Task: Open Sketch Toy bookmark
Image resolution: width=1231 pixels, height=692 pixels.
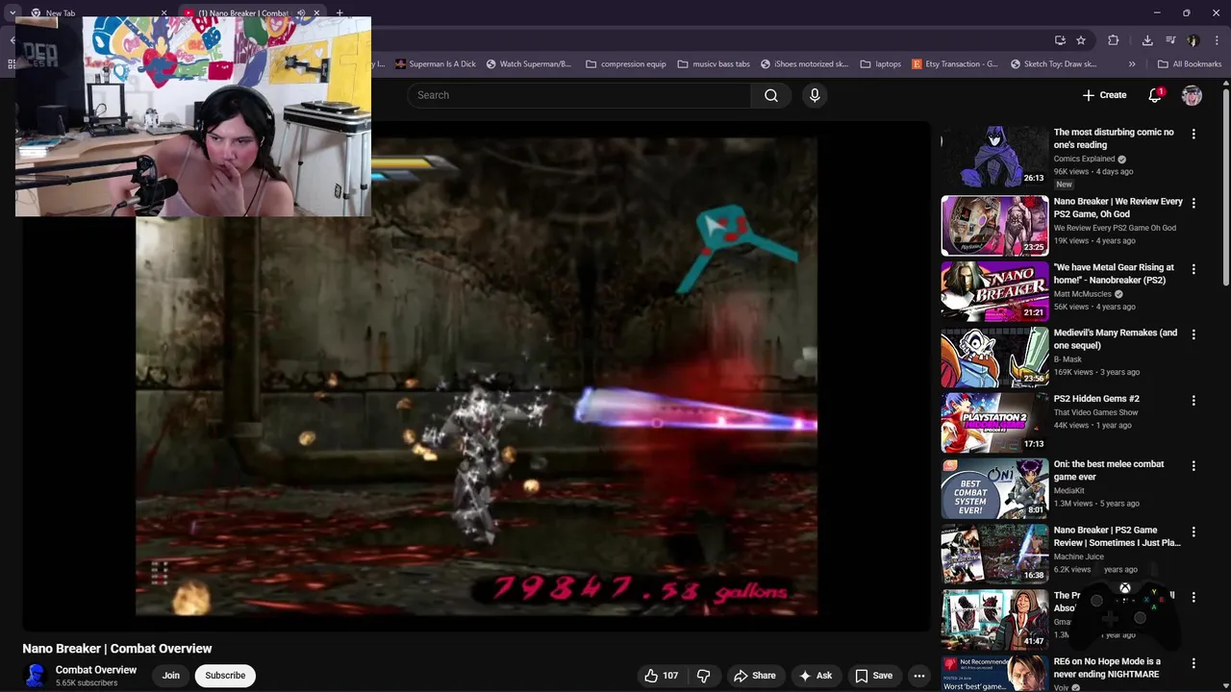Action: click(1054, 64)
